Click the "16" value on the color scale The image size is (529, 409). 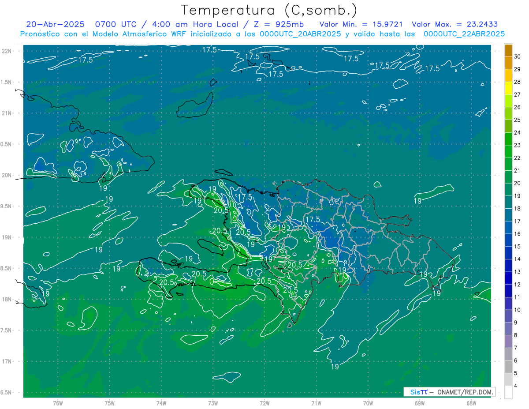[518, 234]
